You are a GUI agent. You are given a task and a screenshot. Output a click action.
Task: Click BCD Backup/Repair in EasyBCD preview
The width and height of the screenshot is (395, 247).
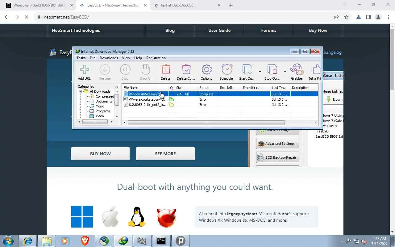point(277,157)
